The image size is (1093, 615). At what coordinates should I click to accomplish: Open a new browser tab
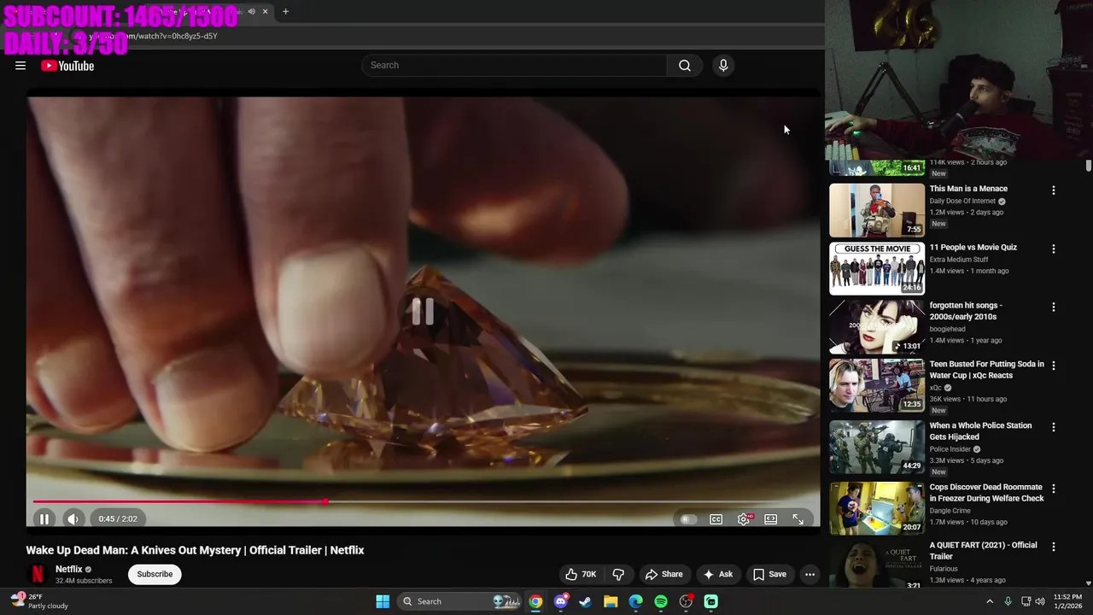pyautogui.click(x=285, y=11)
